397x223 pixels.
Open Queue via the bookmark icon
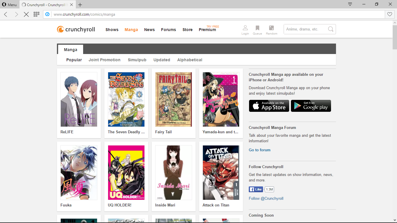pyautogui.click(x=257, y=30)
